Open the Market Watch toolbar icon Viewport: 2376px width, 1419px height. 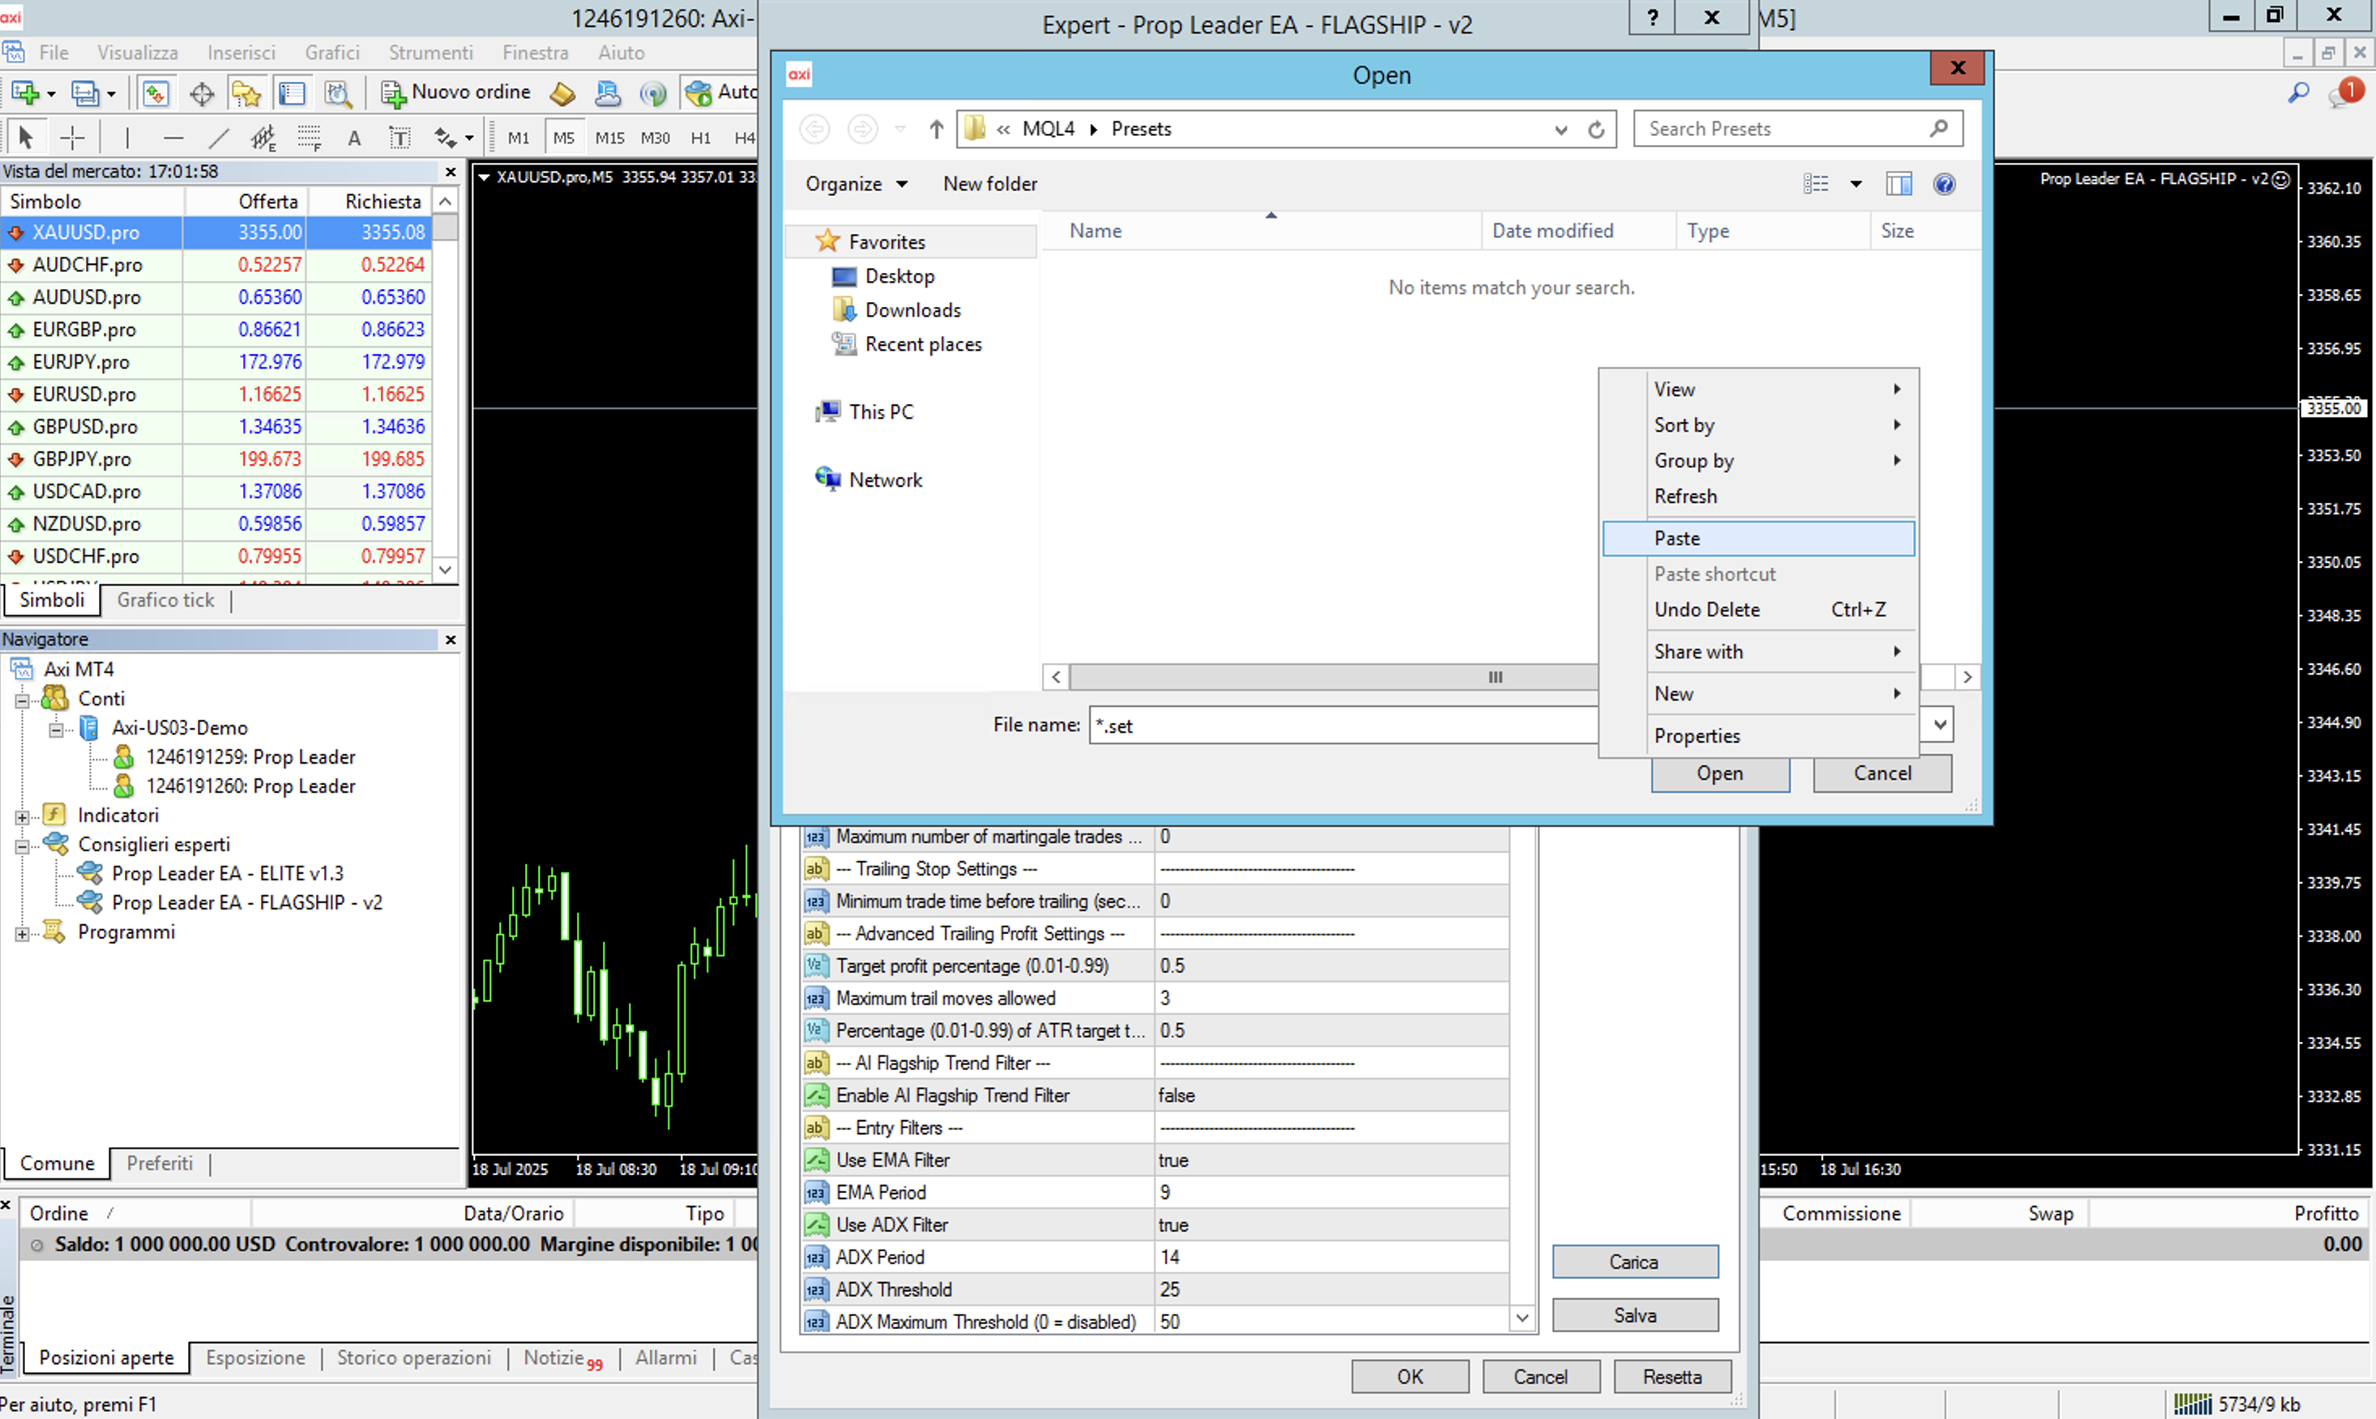(x=155, y=93)
